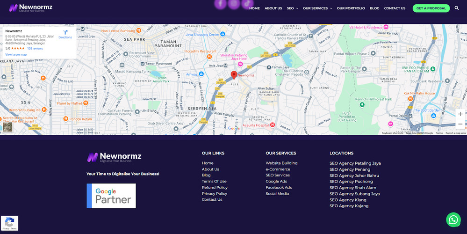Image resolution: width=467 pixels, height=234 pixels.
Task: Open the Instagram social icon at the top
Action: [x=234, y=3]
